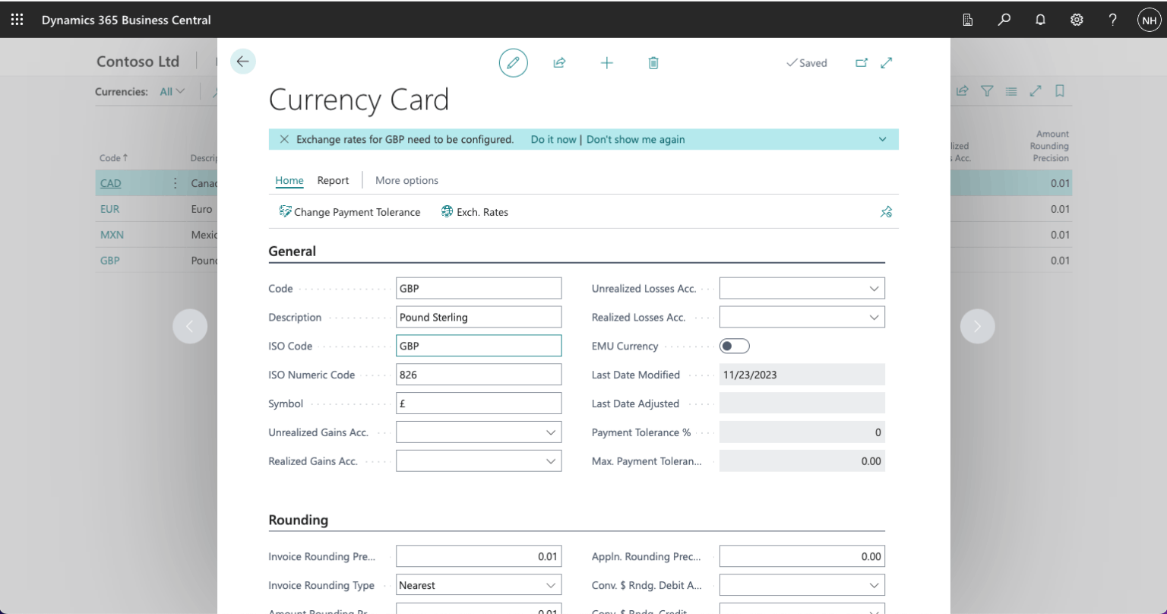Click the share icon on card header
Image resolution: width=1167 pixels, height=614 pixels.
click(x=559, y=63)
